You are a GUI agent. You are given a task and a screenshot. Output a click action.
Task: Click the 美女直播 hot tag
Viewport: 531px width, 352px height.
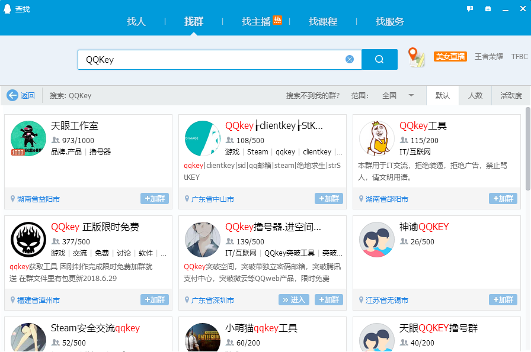[x=450, y=56]
